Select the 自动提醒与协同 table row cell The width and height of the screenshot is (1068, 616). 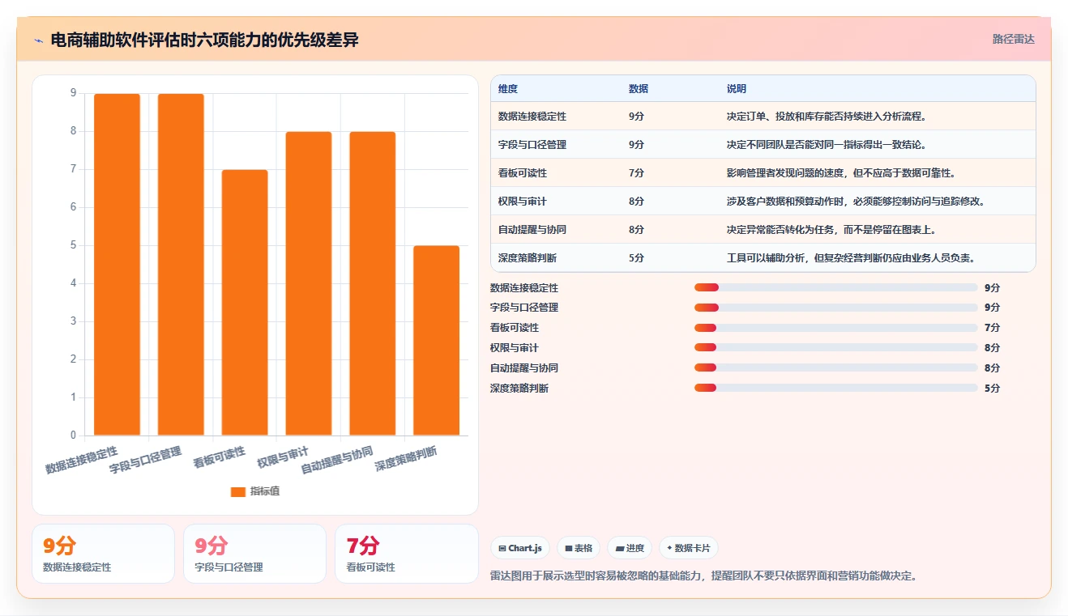pos(532,230)
